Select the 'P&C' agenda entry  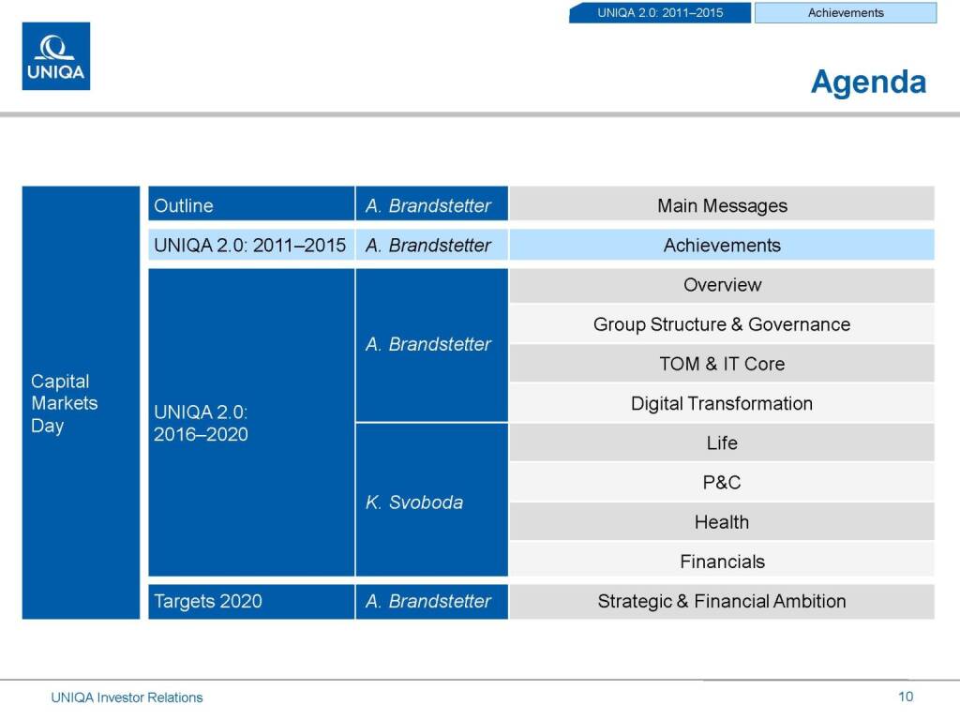722,483
